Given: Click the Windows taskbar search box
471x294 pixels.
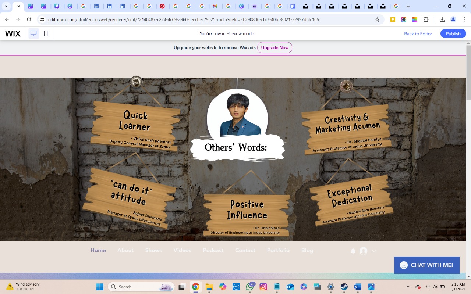Looking at the screenshot, I should pyautogui.click(x=142, y=287).
